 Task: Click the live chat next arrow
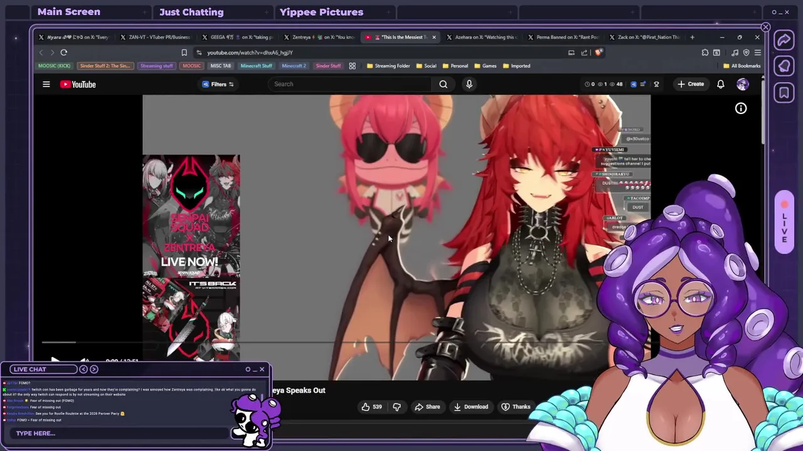pos(94,370)
